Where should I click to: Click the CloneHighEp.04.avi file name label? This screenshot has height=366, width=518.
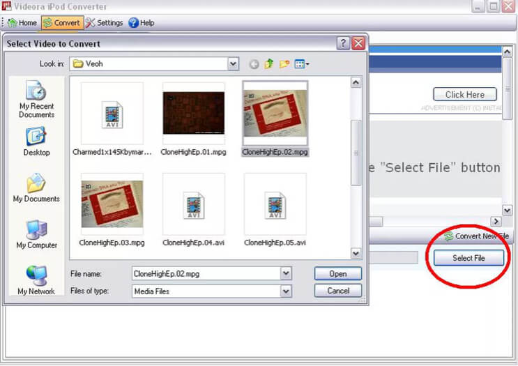tap(193, 243)
